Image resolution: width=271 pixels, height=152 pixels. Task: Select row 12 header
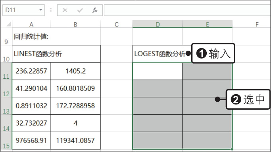(6, 89)
